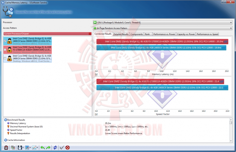Click the [y] axis label under the speed factor chart

pyautogui.click(x=96, y=114)
